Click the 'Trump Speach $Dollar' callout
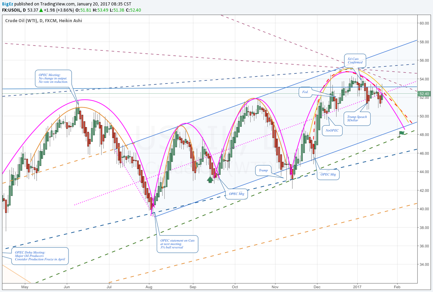This screenshot has height=292, width=433. pyautogui.click(x=357, y=119)
